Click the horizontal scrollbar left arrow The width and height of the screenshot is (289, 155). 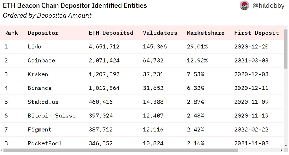(2, 150)
